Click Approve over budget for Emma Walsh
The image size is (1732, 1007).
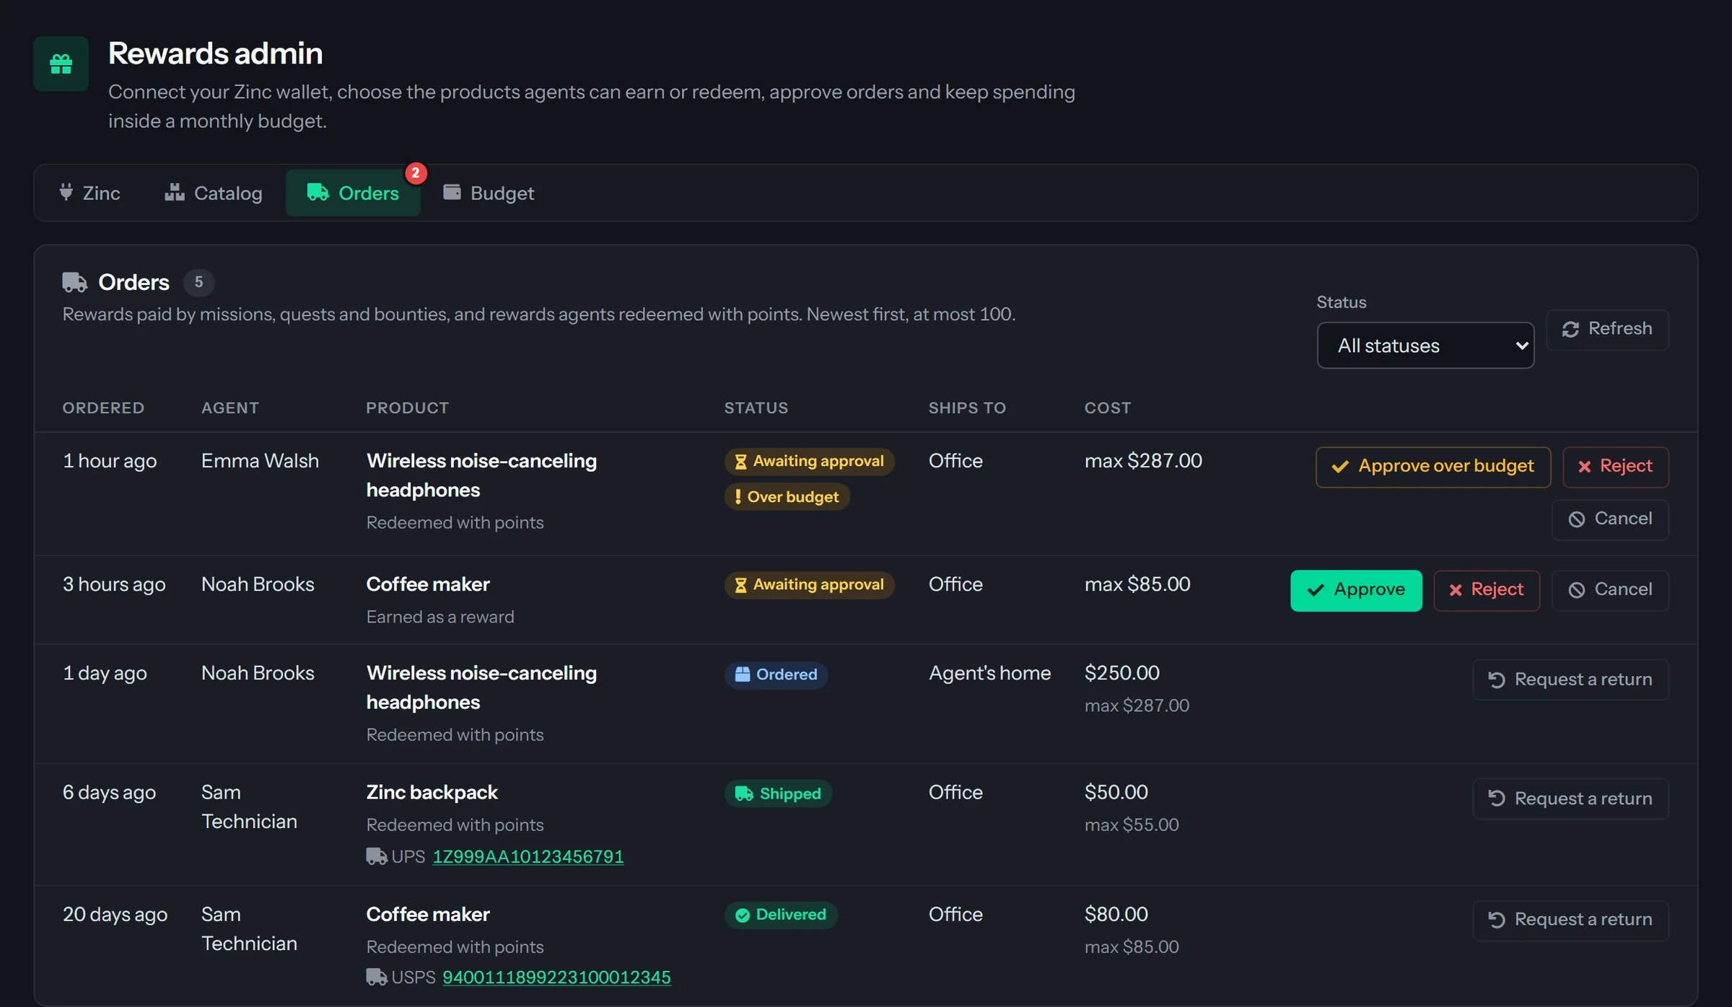[1433, 467]
